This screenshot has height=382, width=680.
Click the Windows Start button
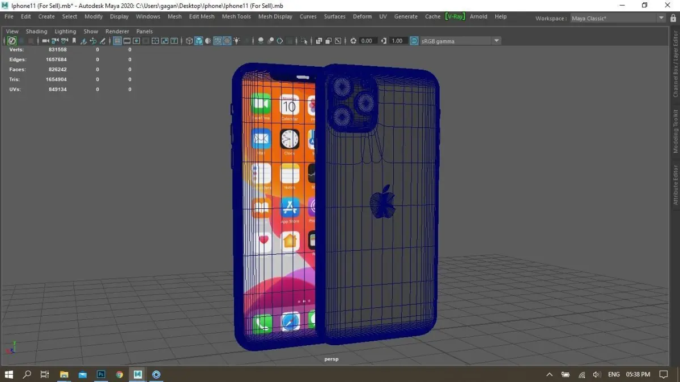point(9,375)
